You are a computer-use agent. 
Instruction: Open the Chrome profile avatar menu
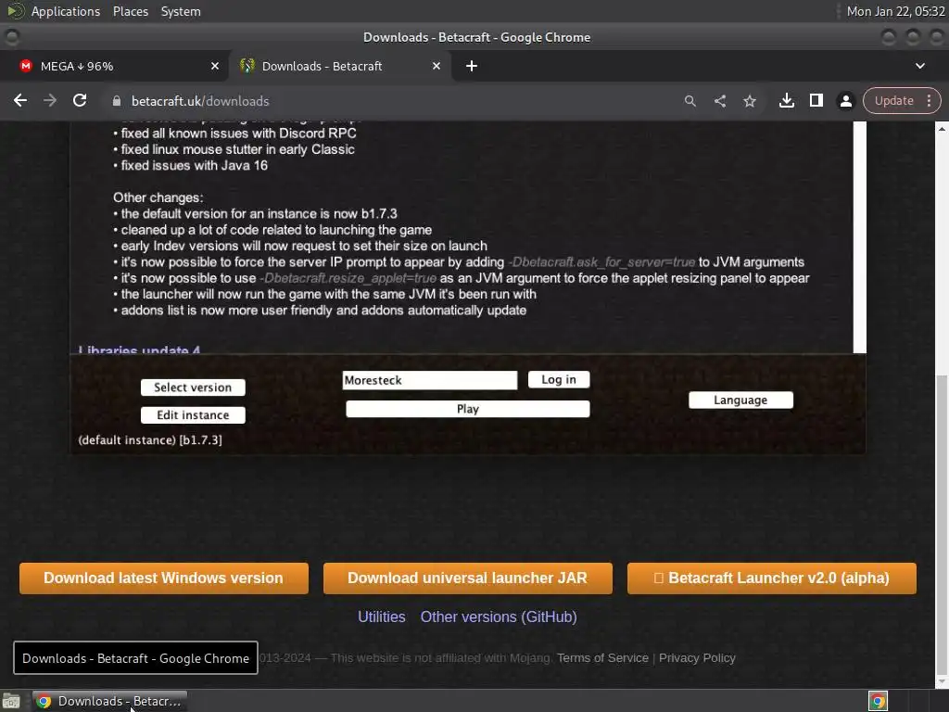[x=845, y=101]
